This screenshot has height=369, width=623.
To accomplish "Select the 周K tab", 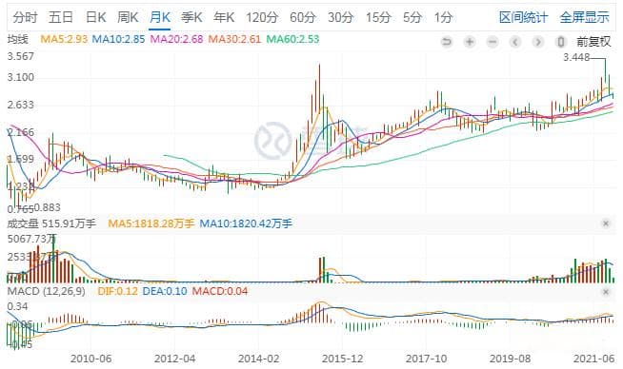I will tap(128, 17).
